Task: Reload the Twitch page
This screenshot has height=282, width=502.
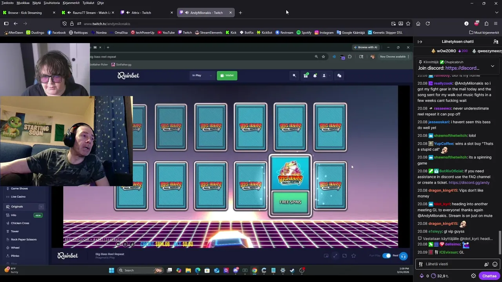Action: click(427, 23)
